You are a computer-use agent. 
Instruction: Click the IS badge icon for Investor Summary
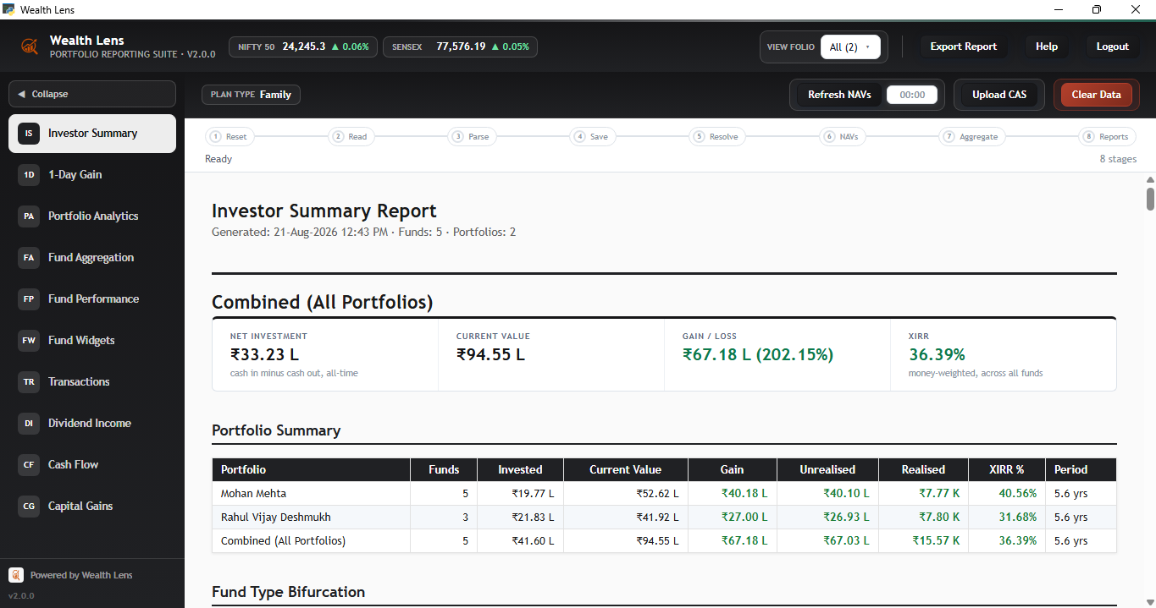(x=29, y=134)
